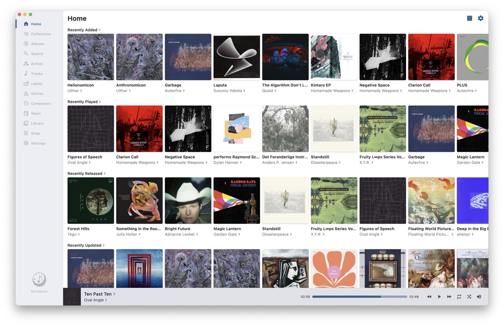Click the 02:00 elapsed time label

click(305, 297)
